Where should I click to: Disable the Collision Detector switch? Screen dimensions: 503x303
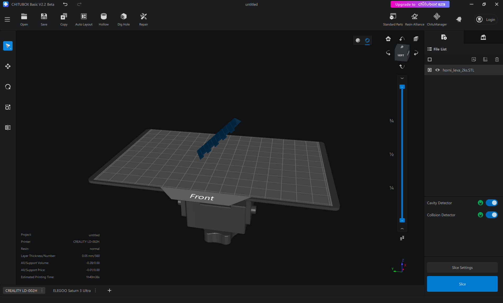pyautogui.click(x=491, y=215)
